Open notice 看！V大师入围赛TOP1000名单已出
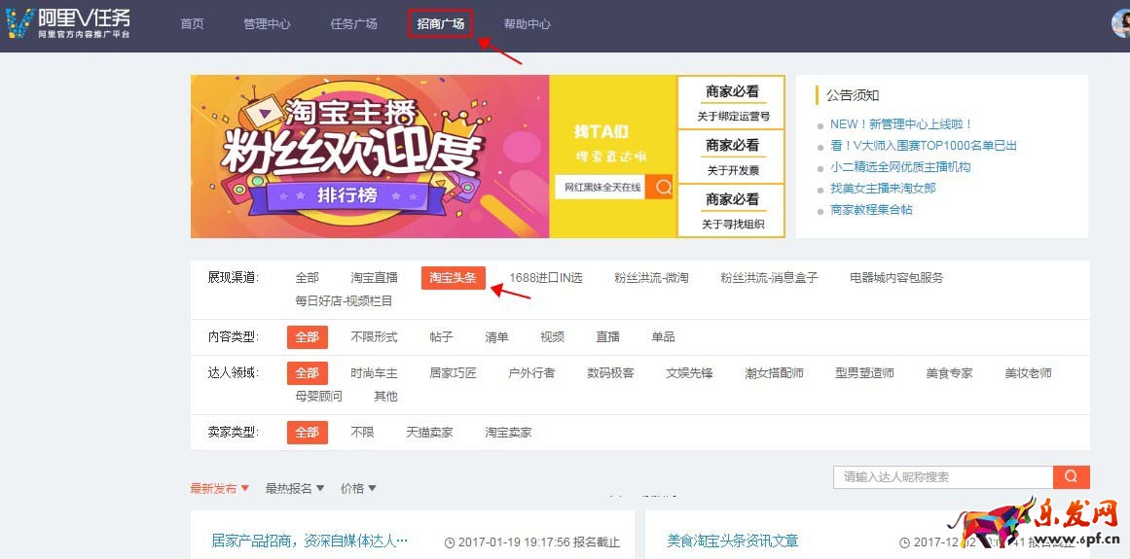 (x=923, y=145)
